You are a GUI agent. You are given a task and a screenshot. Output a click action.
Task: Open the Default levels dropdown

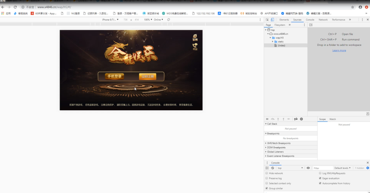(x=343, y=168)
